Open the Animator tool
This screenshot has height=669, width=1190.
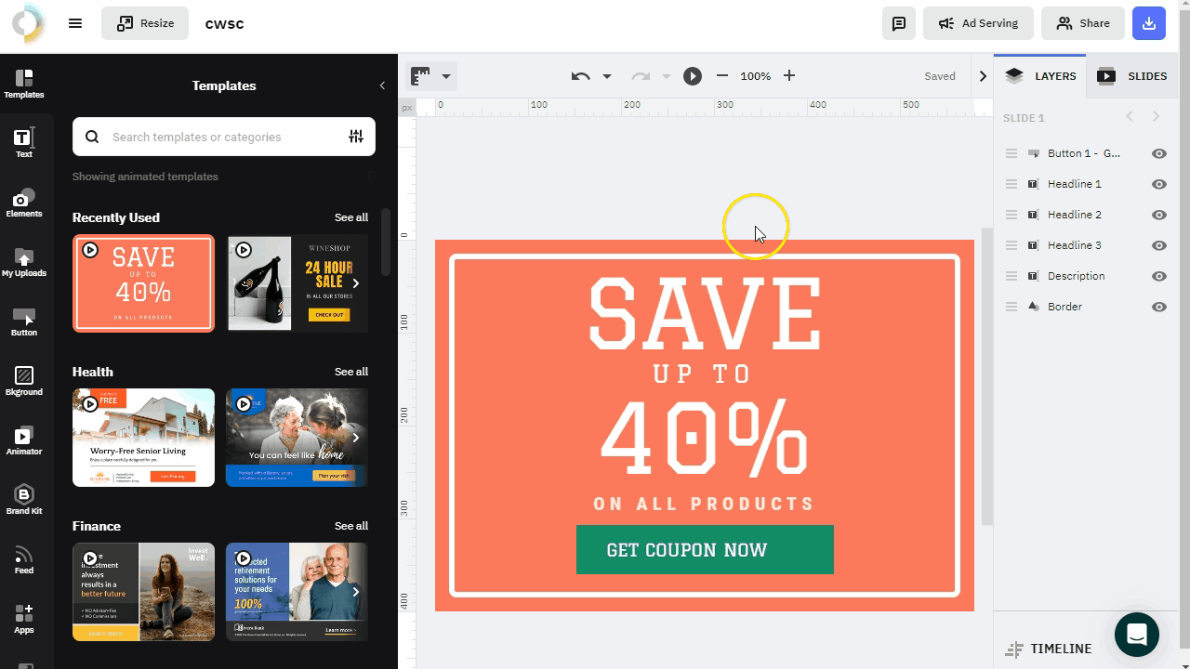pyautogui.click(x=24, y=439)
